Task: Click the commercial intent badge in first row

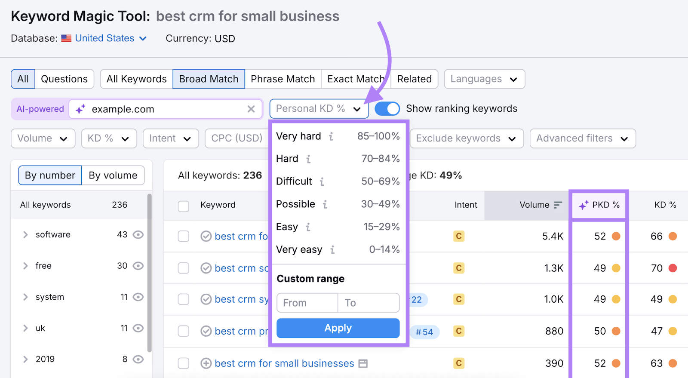Action: 459,236
